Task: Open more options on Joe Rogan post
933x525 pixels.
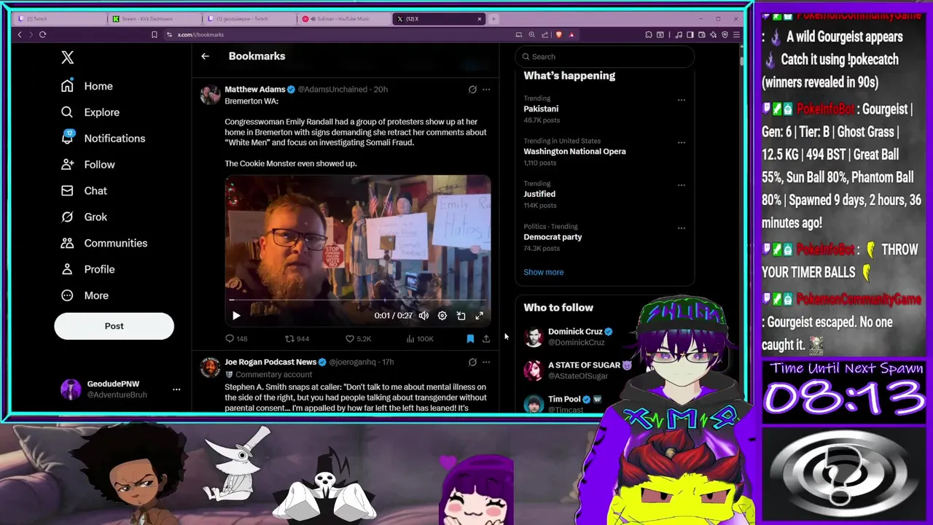Action: (486, 362)
